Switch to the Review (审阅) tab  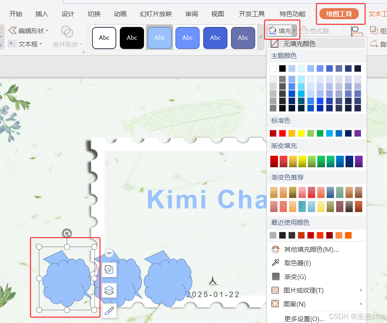pos(192,14)
